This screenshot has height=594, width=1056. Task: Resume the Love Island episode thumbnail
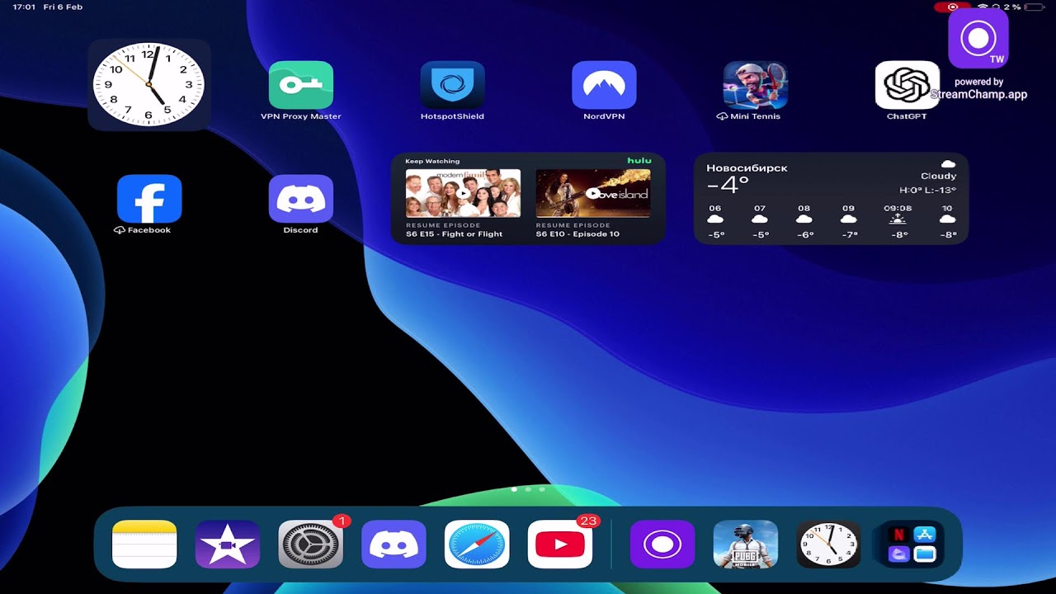point(593,193)
